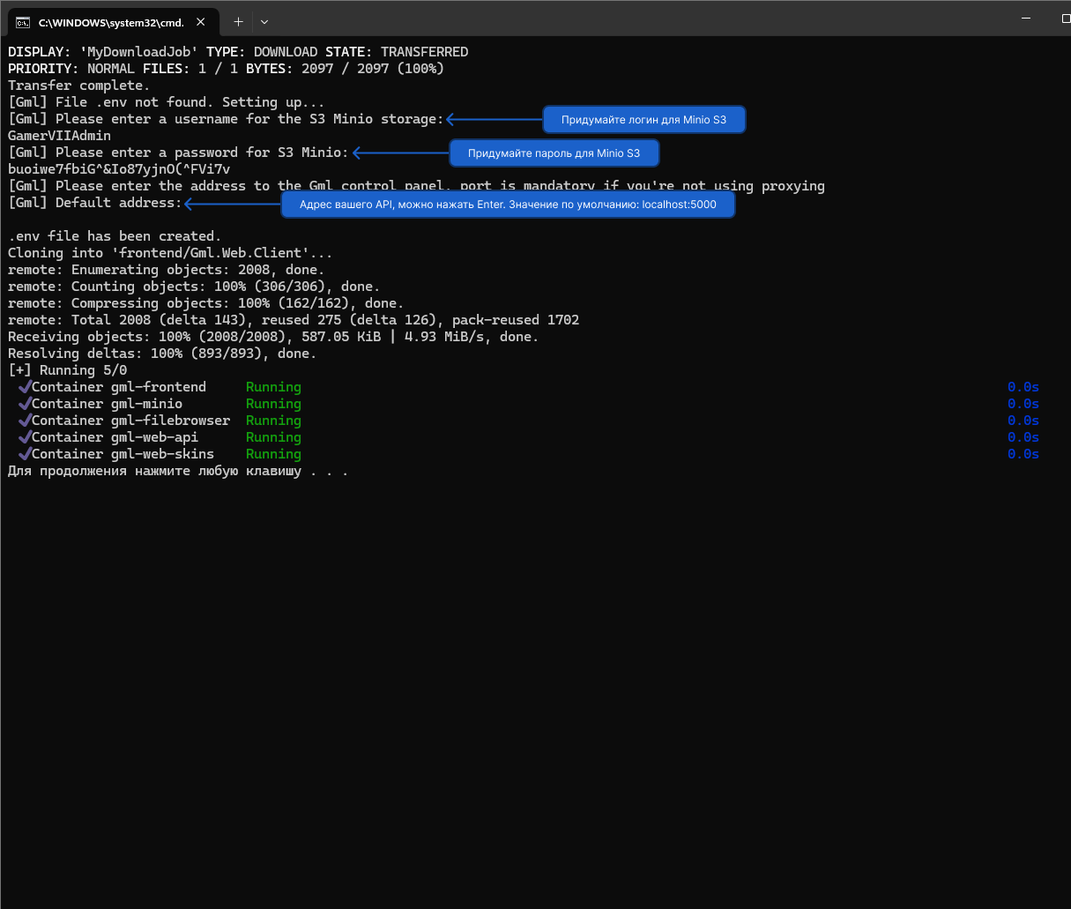Click the green Running status of gml-frontend
1071x909 pixels.
[x=273, y=387]
